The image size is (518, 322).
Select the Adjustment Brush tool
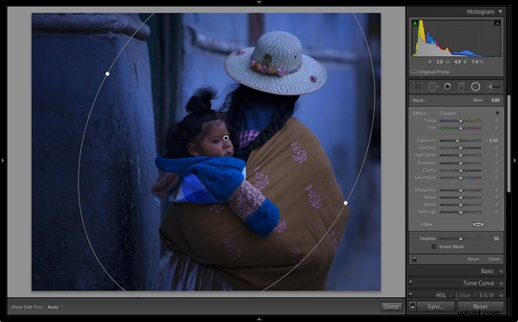[494, 87]
